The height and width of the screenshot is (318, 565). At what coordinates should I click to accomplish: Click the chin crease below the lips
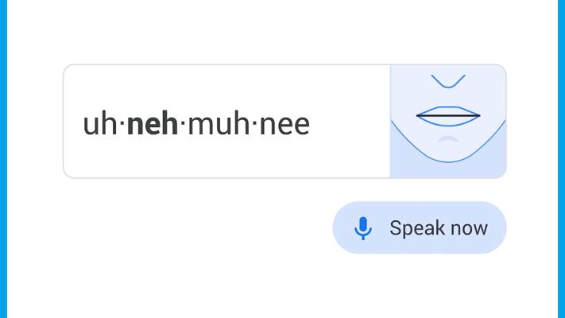click(x=448, y=137)
